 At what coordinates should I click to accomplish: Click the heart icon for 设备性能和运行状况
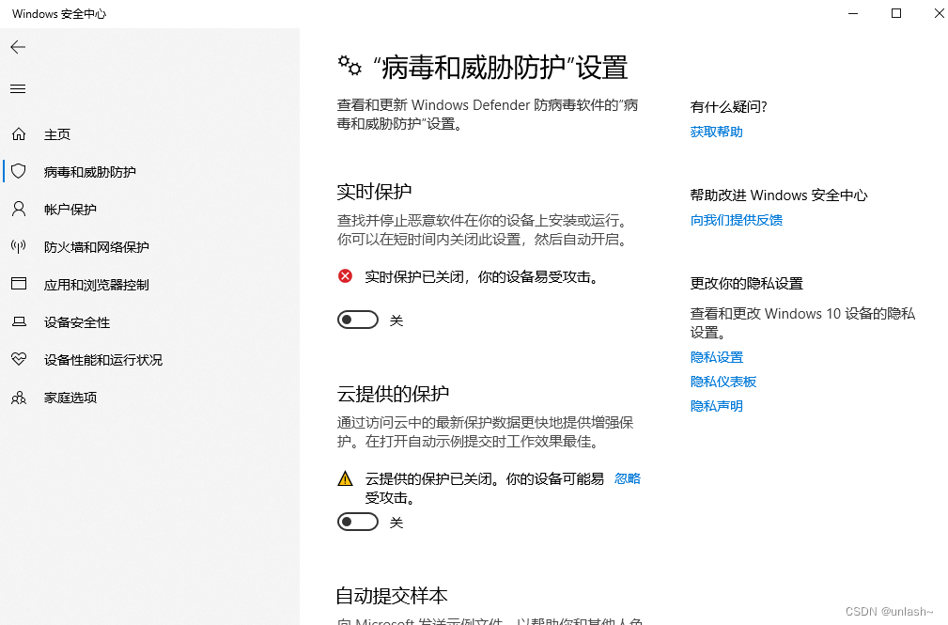19,359
